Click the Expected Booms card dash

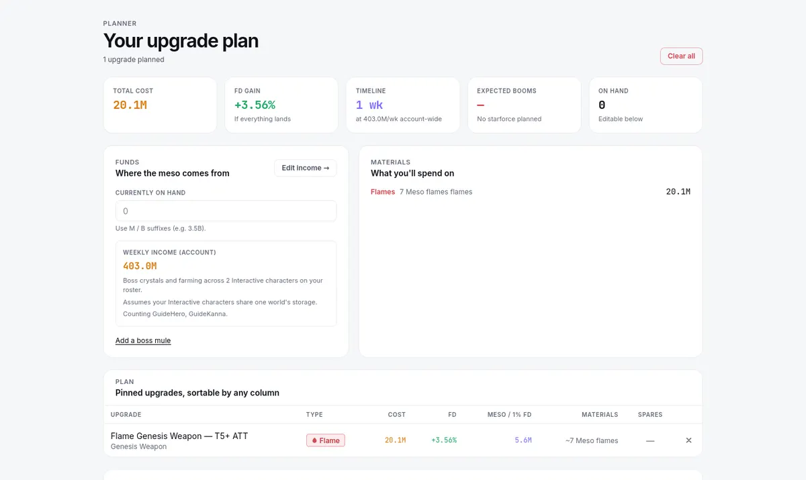[480, 105]
